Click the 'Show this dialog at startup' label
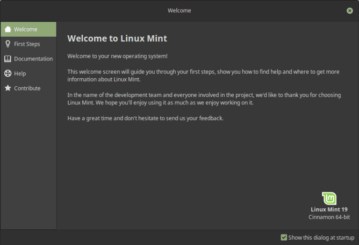Screen dimensions: 359x245 (x=321, y=238)
